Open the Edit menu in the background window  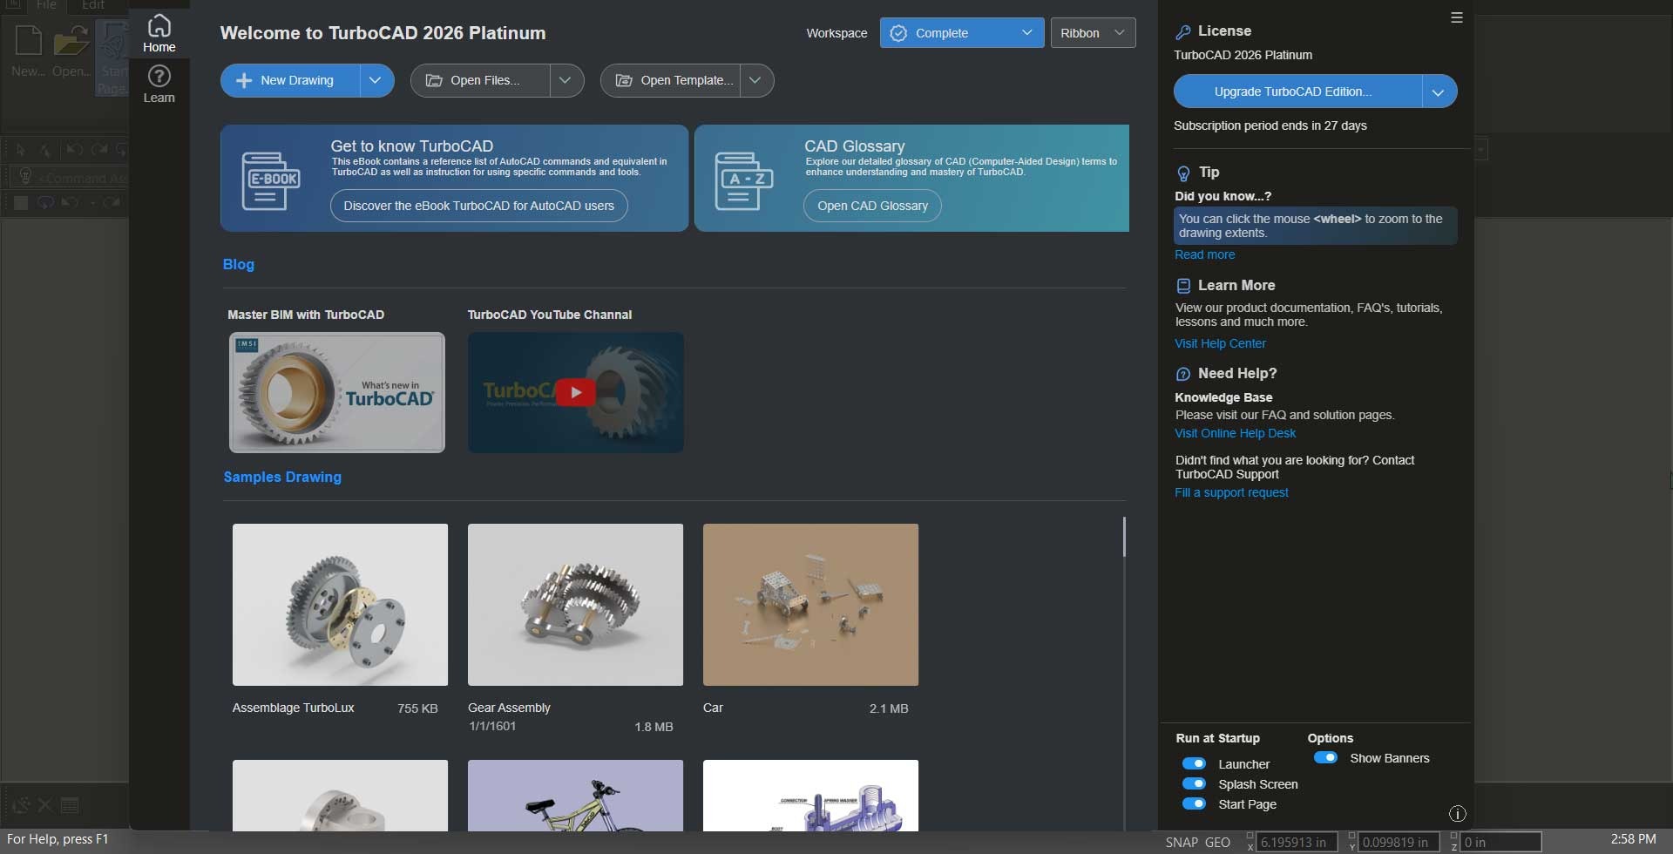[x=93, y=5]
